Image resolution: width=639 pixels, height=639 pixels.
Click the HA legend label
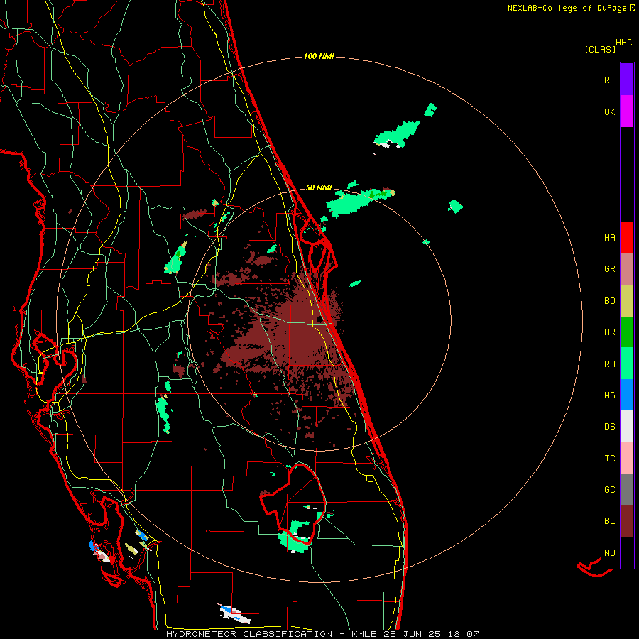[609, 238]
